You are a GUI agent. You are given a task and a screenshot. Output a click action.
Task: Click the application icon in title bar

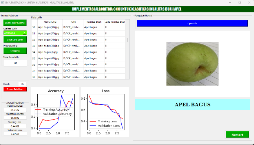[x=3, y=3]
